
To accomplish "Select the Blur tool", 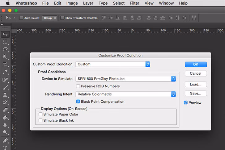I will [5, 125].
